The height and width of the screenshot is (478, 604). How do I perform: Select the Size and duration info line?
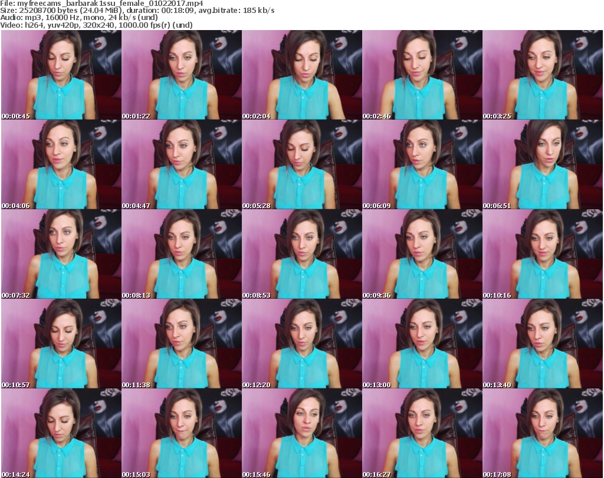point(137,11)
